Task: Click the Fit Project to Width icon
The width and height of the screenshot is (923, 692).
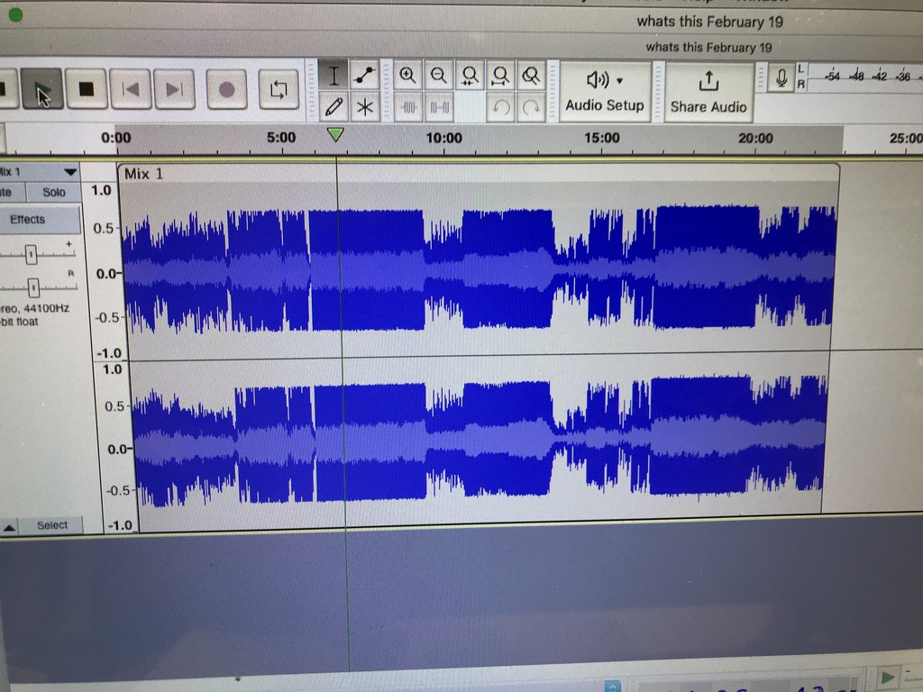Action: point(501,76)
